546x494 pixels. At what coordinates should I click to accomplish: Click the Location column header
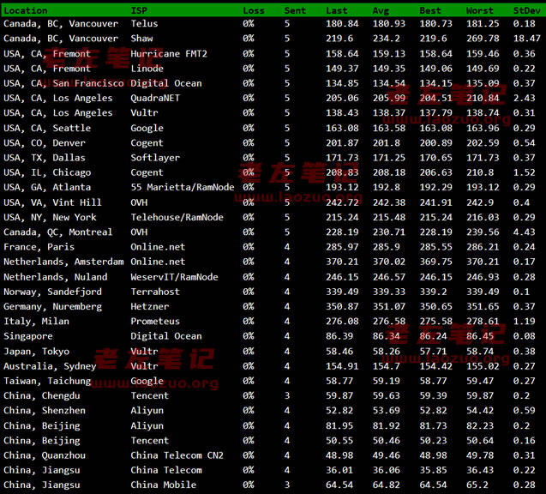26,10
